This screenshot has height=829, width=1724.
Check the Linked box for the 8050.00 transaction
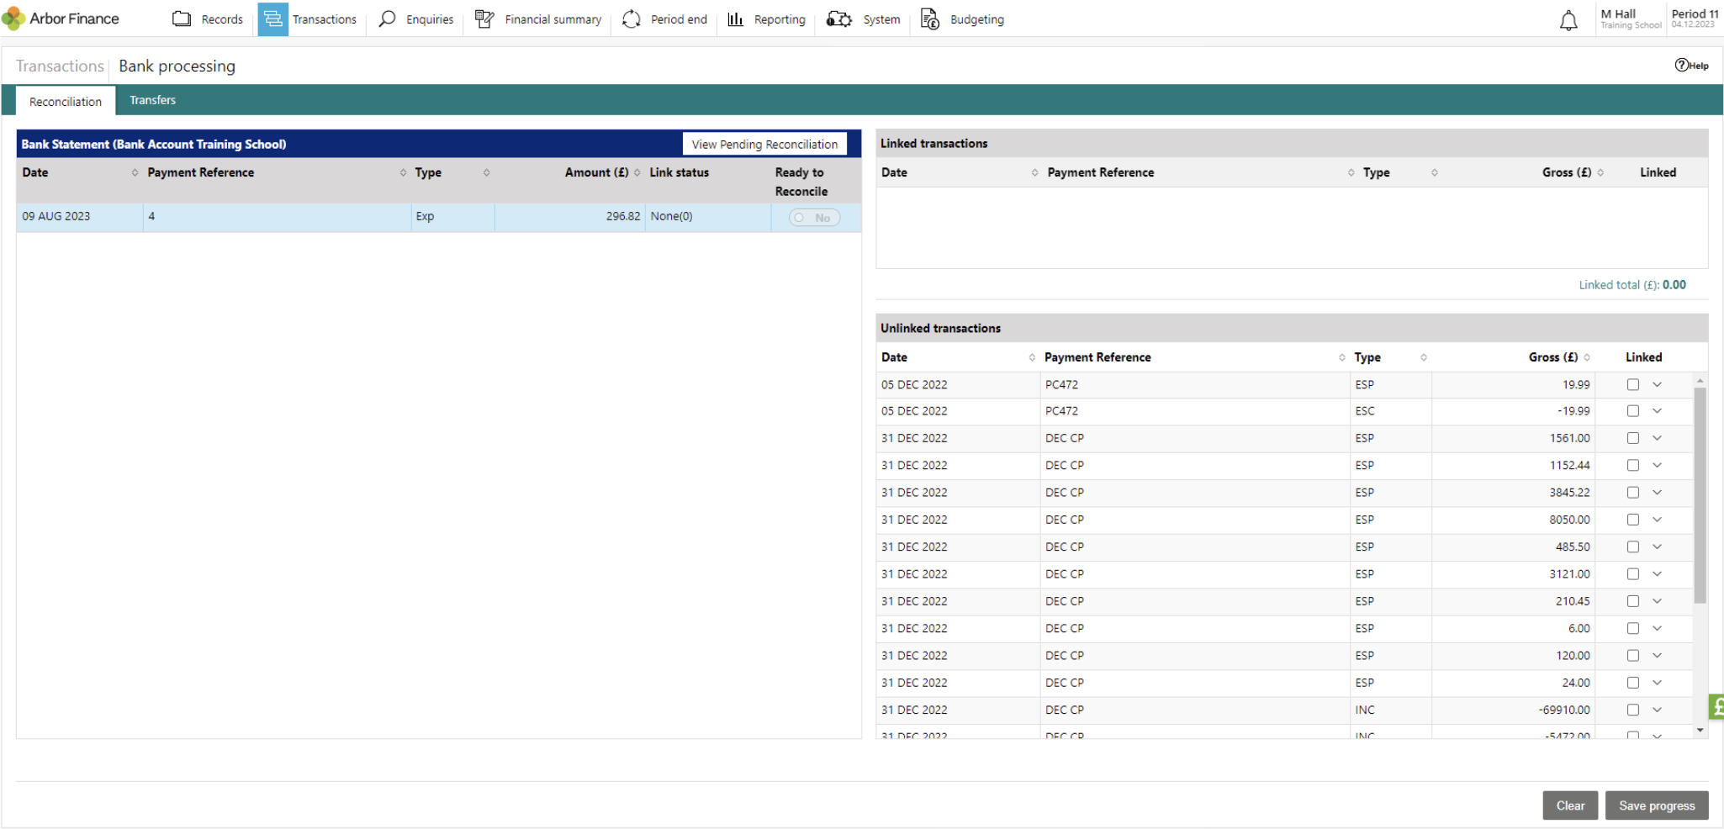tap(1633, 520)
